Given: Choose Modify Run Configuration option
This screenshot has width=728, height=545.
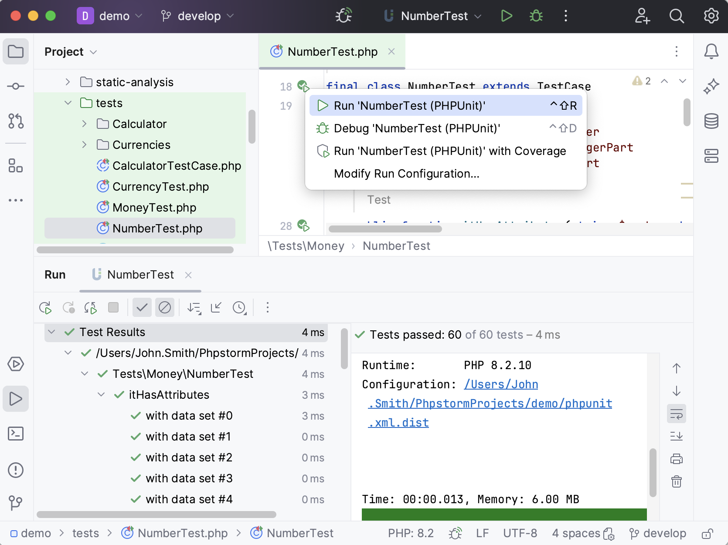Looking at the screenshot, I should point(406,173).
